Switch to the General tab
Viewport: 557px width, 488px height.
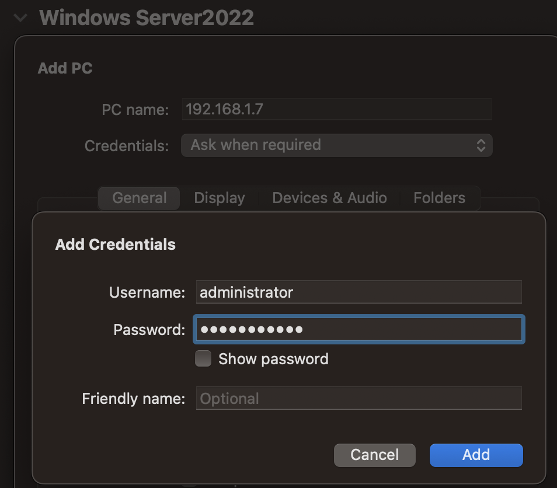point(139,198)
